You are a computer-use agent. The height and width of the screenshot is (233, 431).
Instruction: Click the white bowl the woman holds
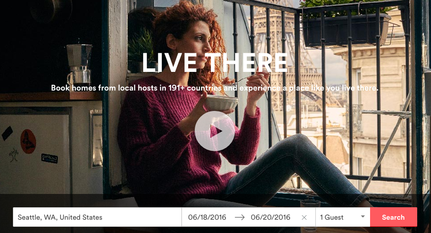222,103
